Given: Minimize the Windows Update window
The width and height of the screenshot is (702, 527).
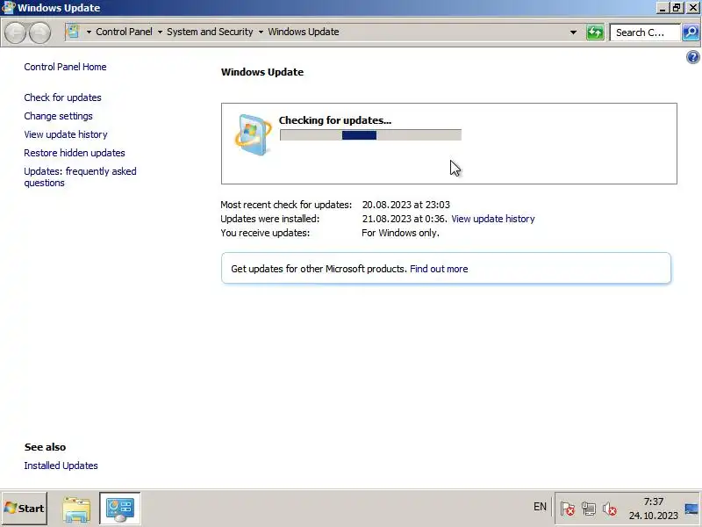Looking at the screenshot, I should [663, 8].
